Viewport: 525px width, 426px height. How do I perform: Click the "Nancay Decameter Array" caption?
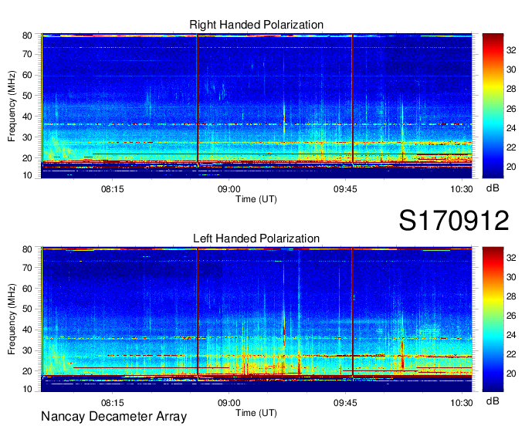pos(113,417)
